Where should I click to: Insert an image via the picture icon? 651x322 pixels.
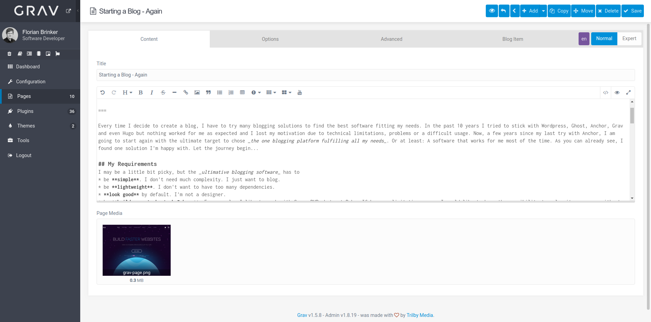point(197,92)
